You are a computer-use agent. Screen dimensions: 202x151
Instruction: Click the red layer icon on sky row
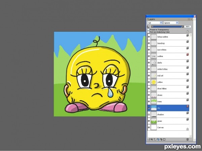pos(188,107)
